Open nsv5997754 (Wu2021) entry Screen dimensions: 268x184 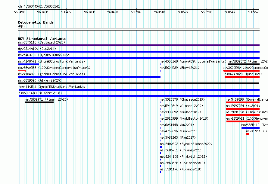243,106
